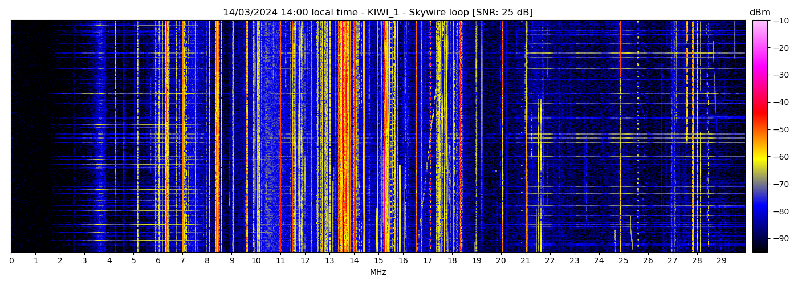Screen dimensions: 798x285
Task: Click the MHz x-axis label
Action: (378, 272)
